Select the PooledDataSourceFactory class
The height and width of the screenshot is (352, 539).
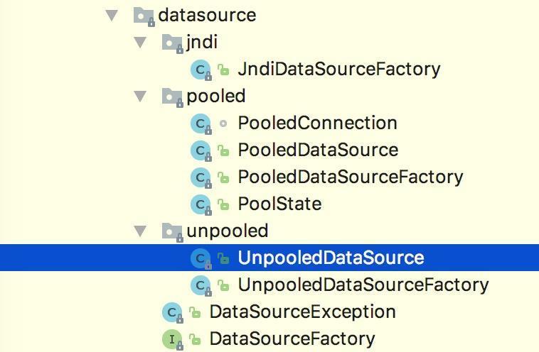pos(350,177)
